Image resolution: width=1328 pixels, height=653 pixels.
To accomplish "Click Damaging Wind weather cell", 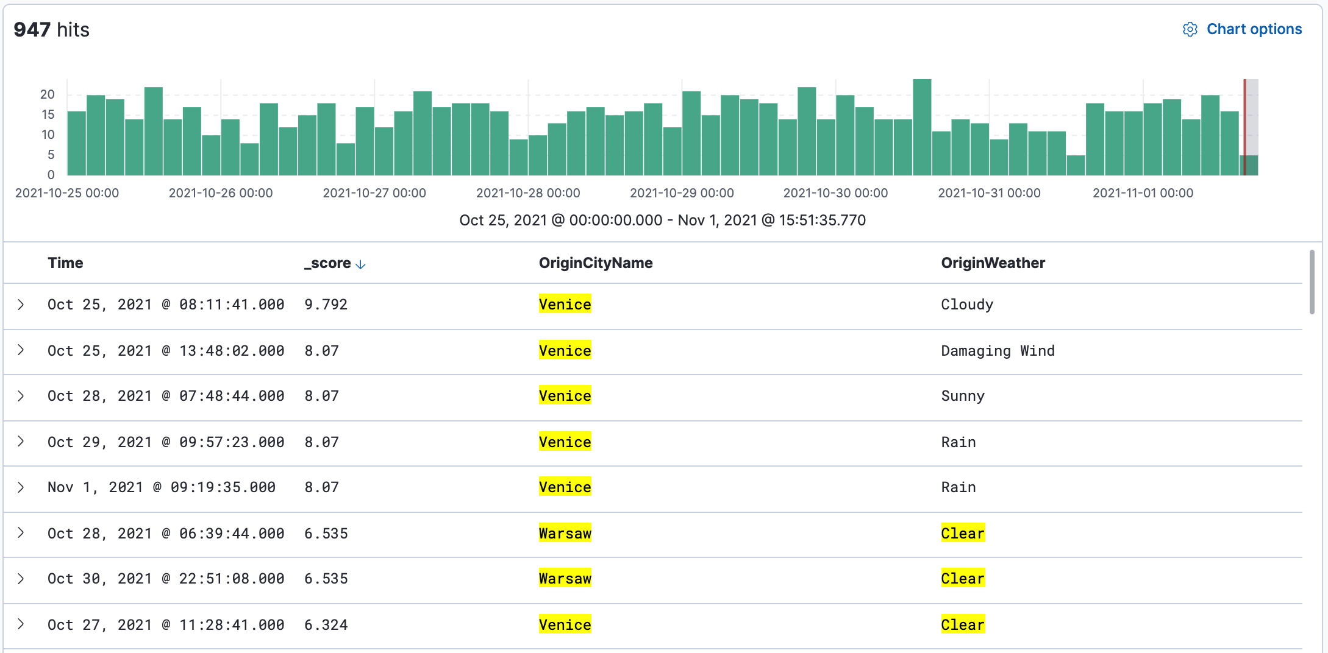I will point(998,351).
